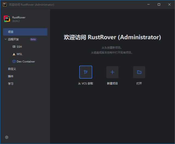Open the 学习 page
Viewport: 175px width, 144px height.
[x=11, y=84]
